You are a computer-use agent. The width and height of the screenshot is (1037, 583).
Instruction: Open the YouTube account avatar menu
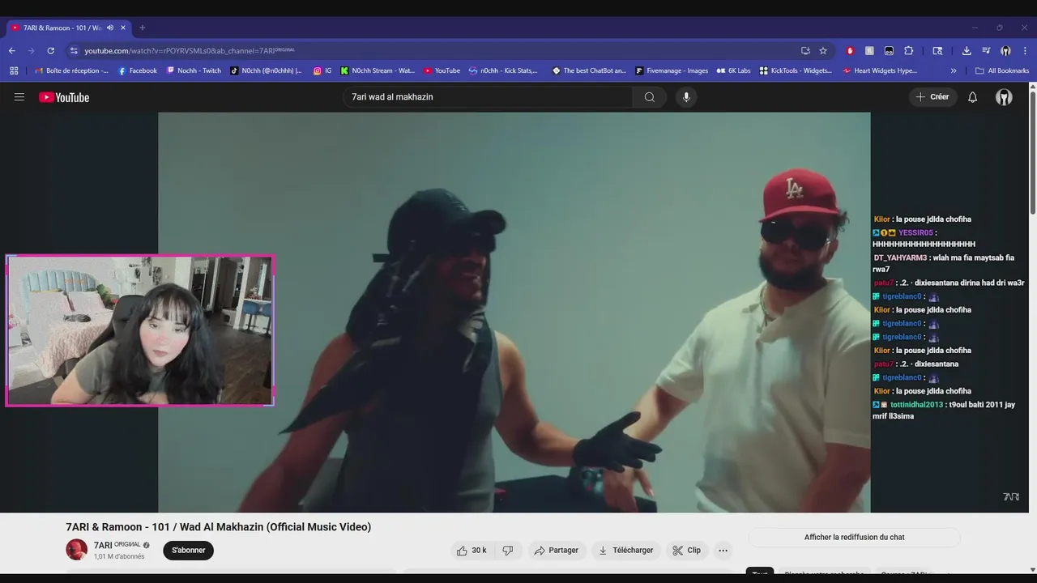tap(1004, 97)
